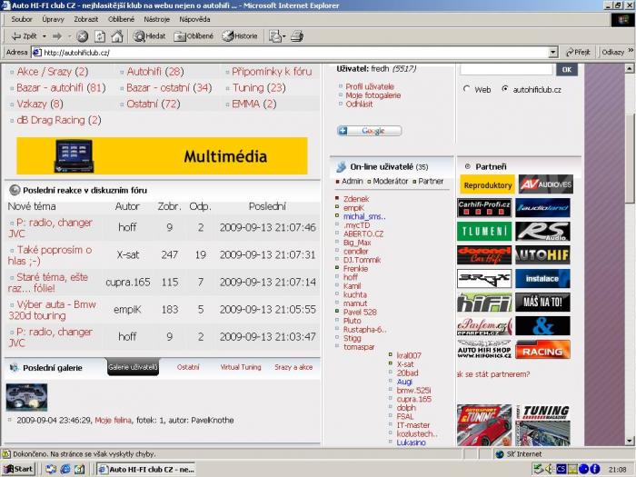Open the address bar URL dropdown

click(552, 53)
